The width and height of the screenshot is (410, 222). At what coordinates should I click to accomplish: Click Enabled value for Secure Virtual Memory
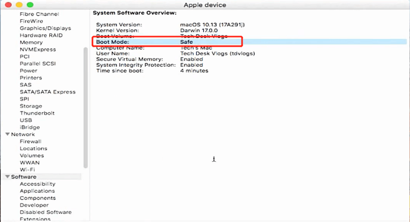point(192,59)
